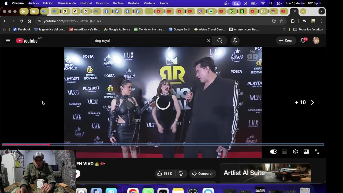Open Chrome's media control icon
The image size is (343, 193).
tap(305, 21)
